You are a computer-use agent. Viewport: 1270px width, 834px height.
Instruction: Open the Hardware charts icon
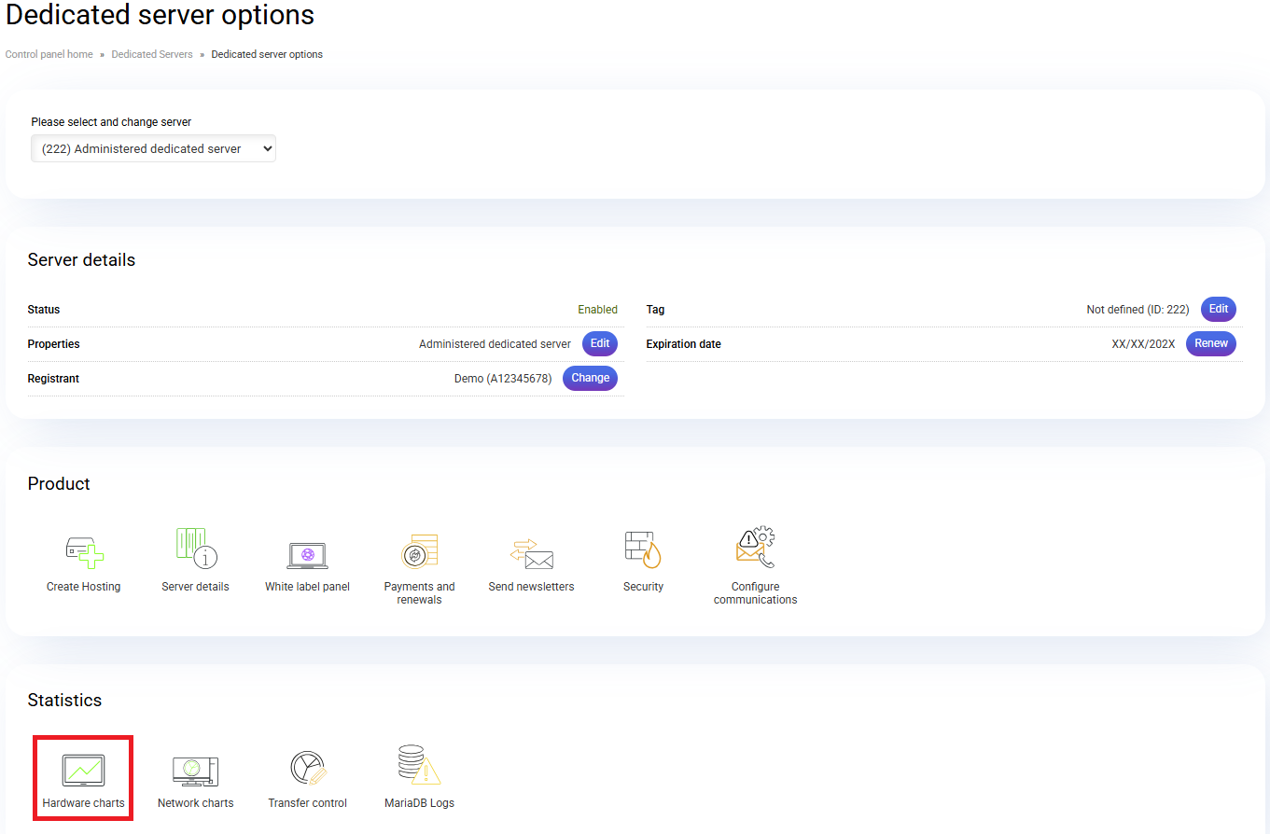pos(83,770)
